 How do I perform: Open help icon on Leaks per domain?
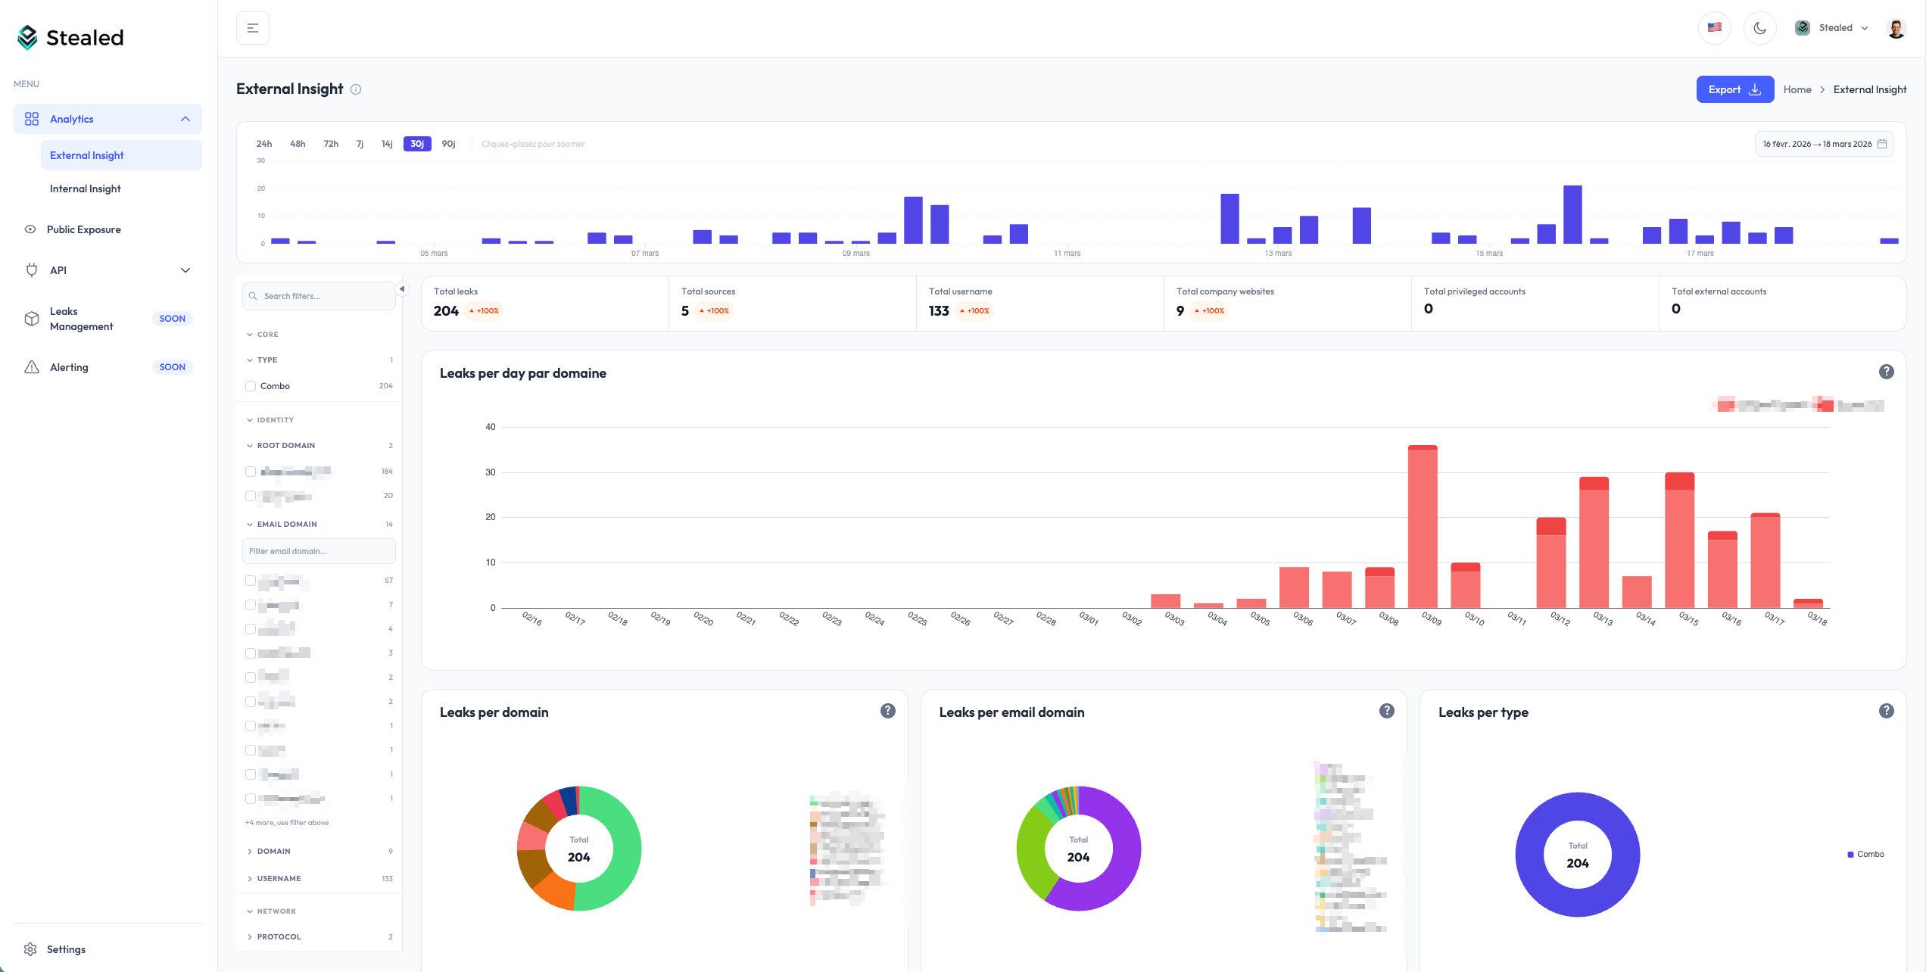888,711
